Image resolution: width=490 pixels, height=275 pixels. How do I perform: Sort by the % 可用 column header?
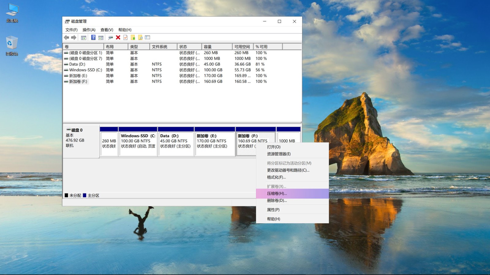coord(268,47)
